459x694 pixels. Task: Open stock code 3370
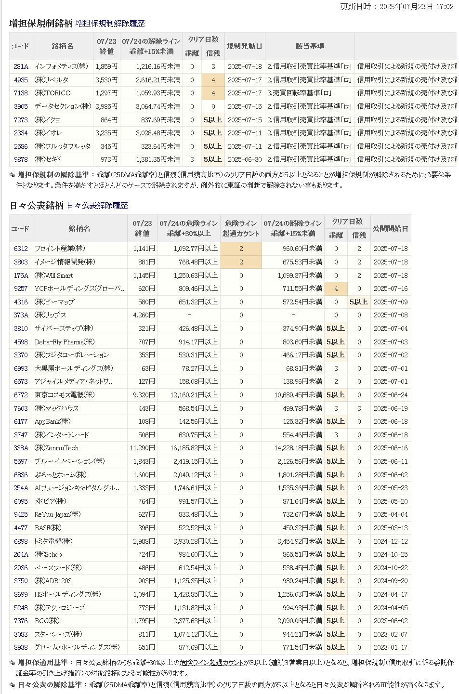pyautogui.click(x=21, y=355)
